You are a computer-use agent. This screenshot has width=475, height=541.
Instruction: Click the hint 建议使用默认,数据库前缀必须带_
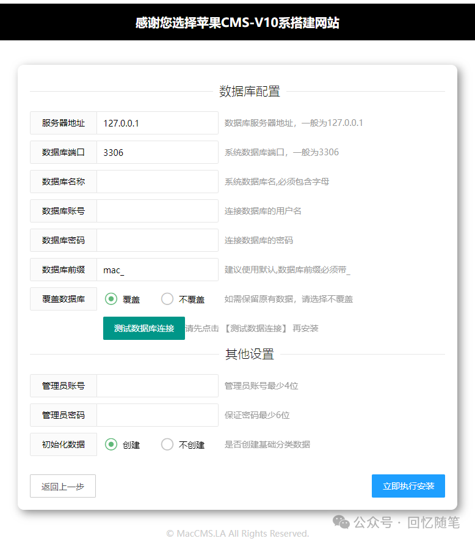288,270
